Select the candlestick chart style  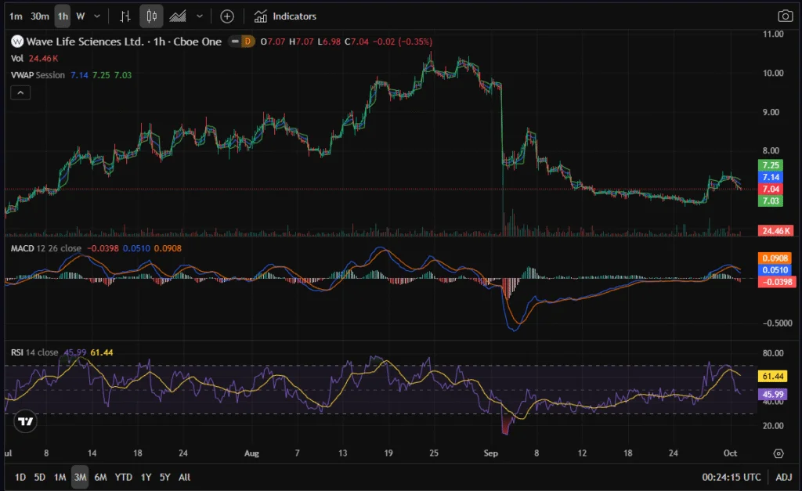tap(152, 16)
